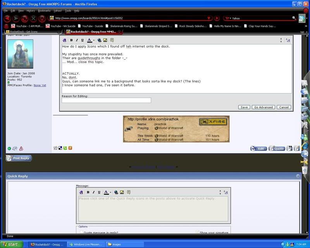Click the Edit post button
The image size is (310, 248).
tap(258, 148)
